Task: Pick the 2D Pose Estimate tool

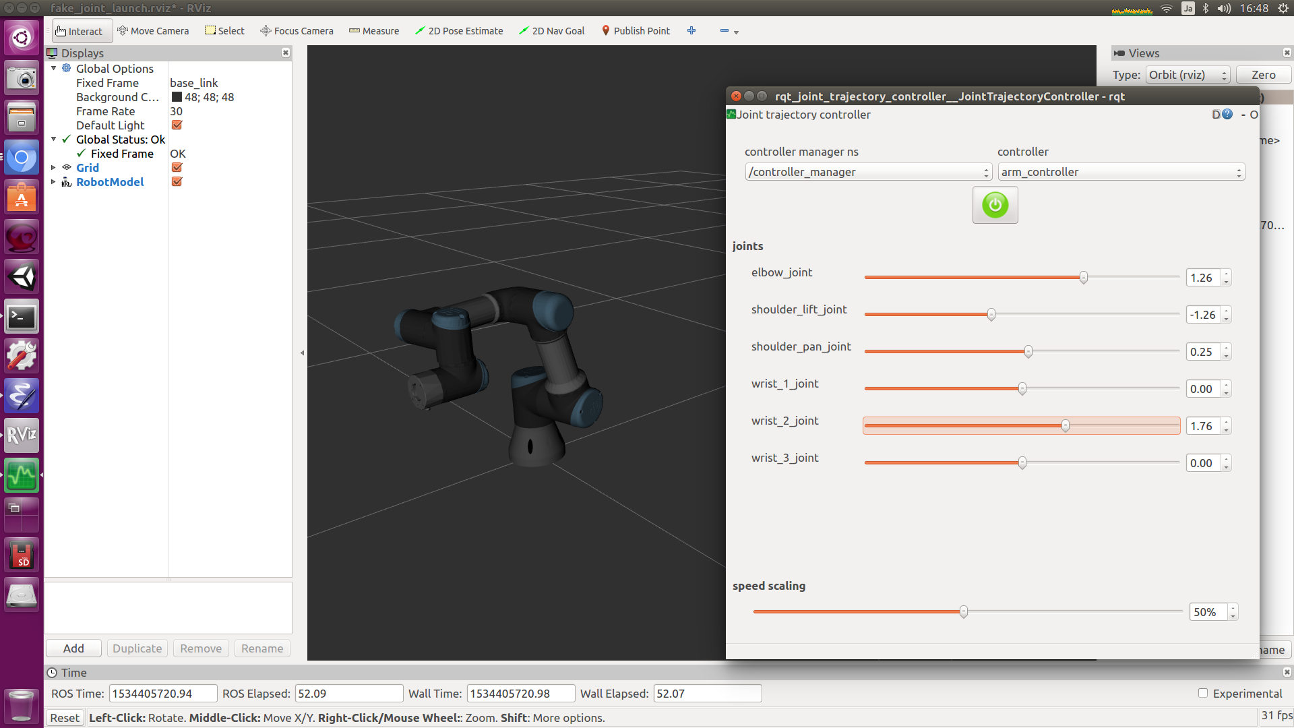Action: point(459,31)
